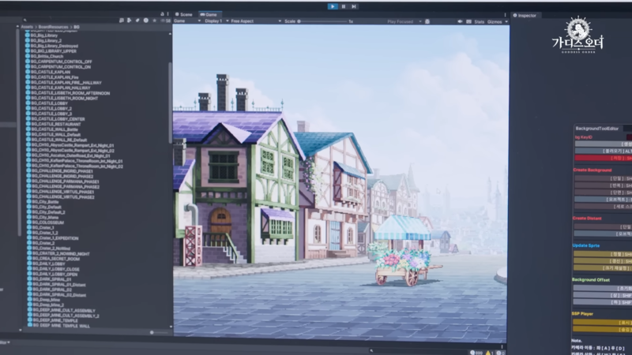Click the red button under bg KeyID

603,158
